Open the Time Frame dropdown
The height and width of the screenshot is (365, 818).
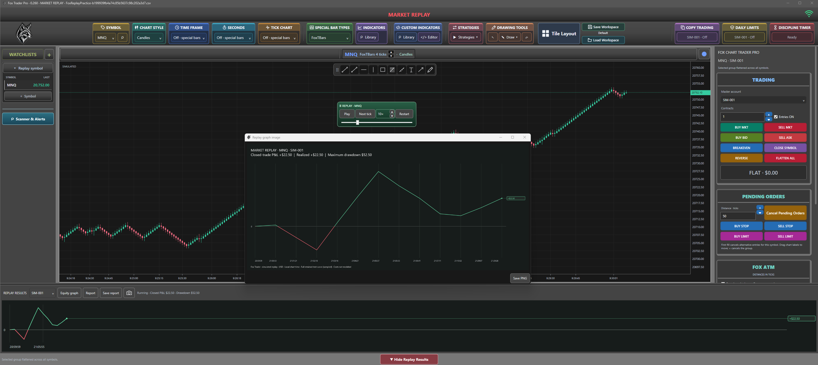[189, 38]
